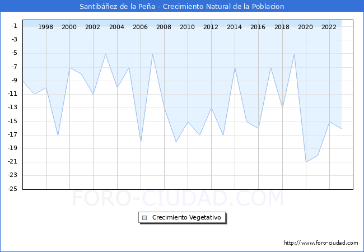Click the 2006 data point at -18
This screenshot has height=252, width=364.
(141, 142)
